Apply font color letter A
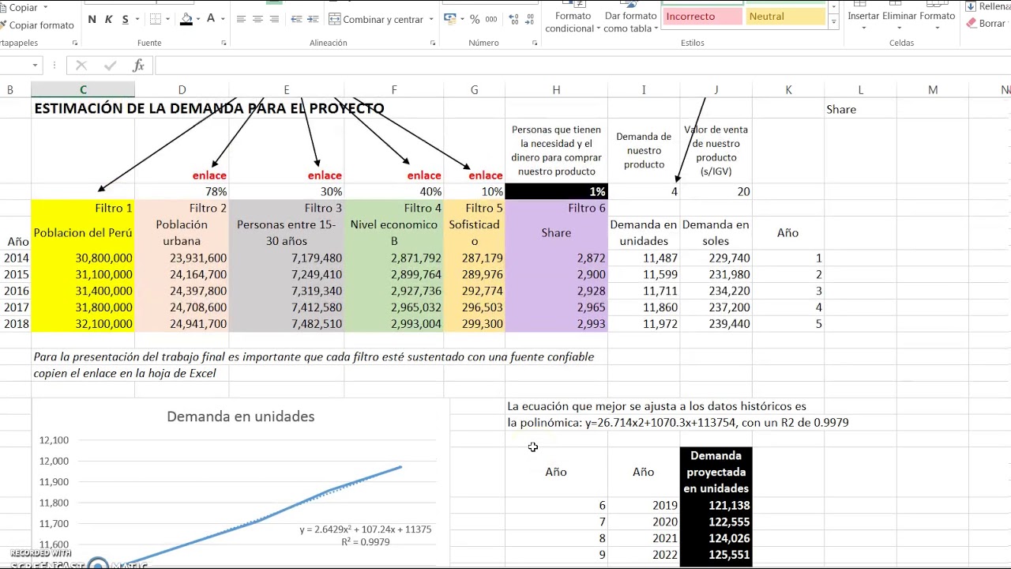The width and height of the screenshot is (1011, 569). 211,19
